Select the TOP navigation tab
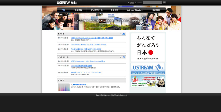The width and height of the screenshot is (221, 112). [x=63, y=10]
